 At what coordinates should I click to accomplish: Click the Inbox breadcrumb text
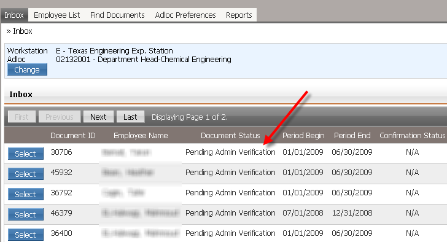click(23, 31)
